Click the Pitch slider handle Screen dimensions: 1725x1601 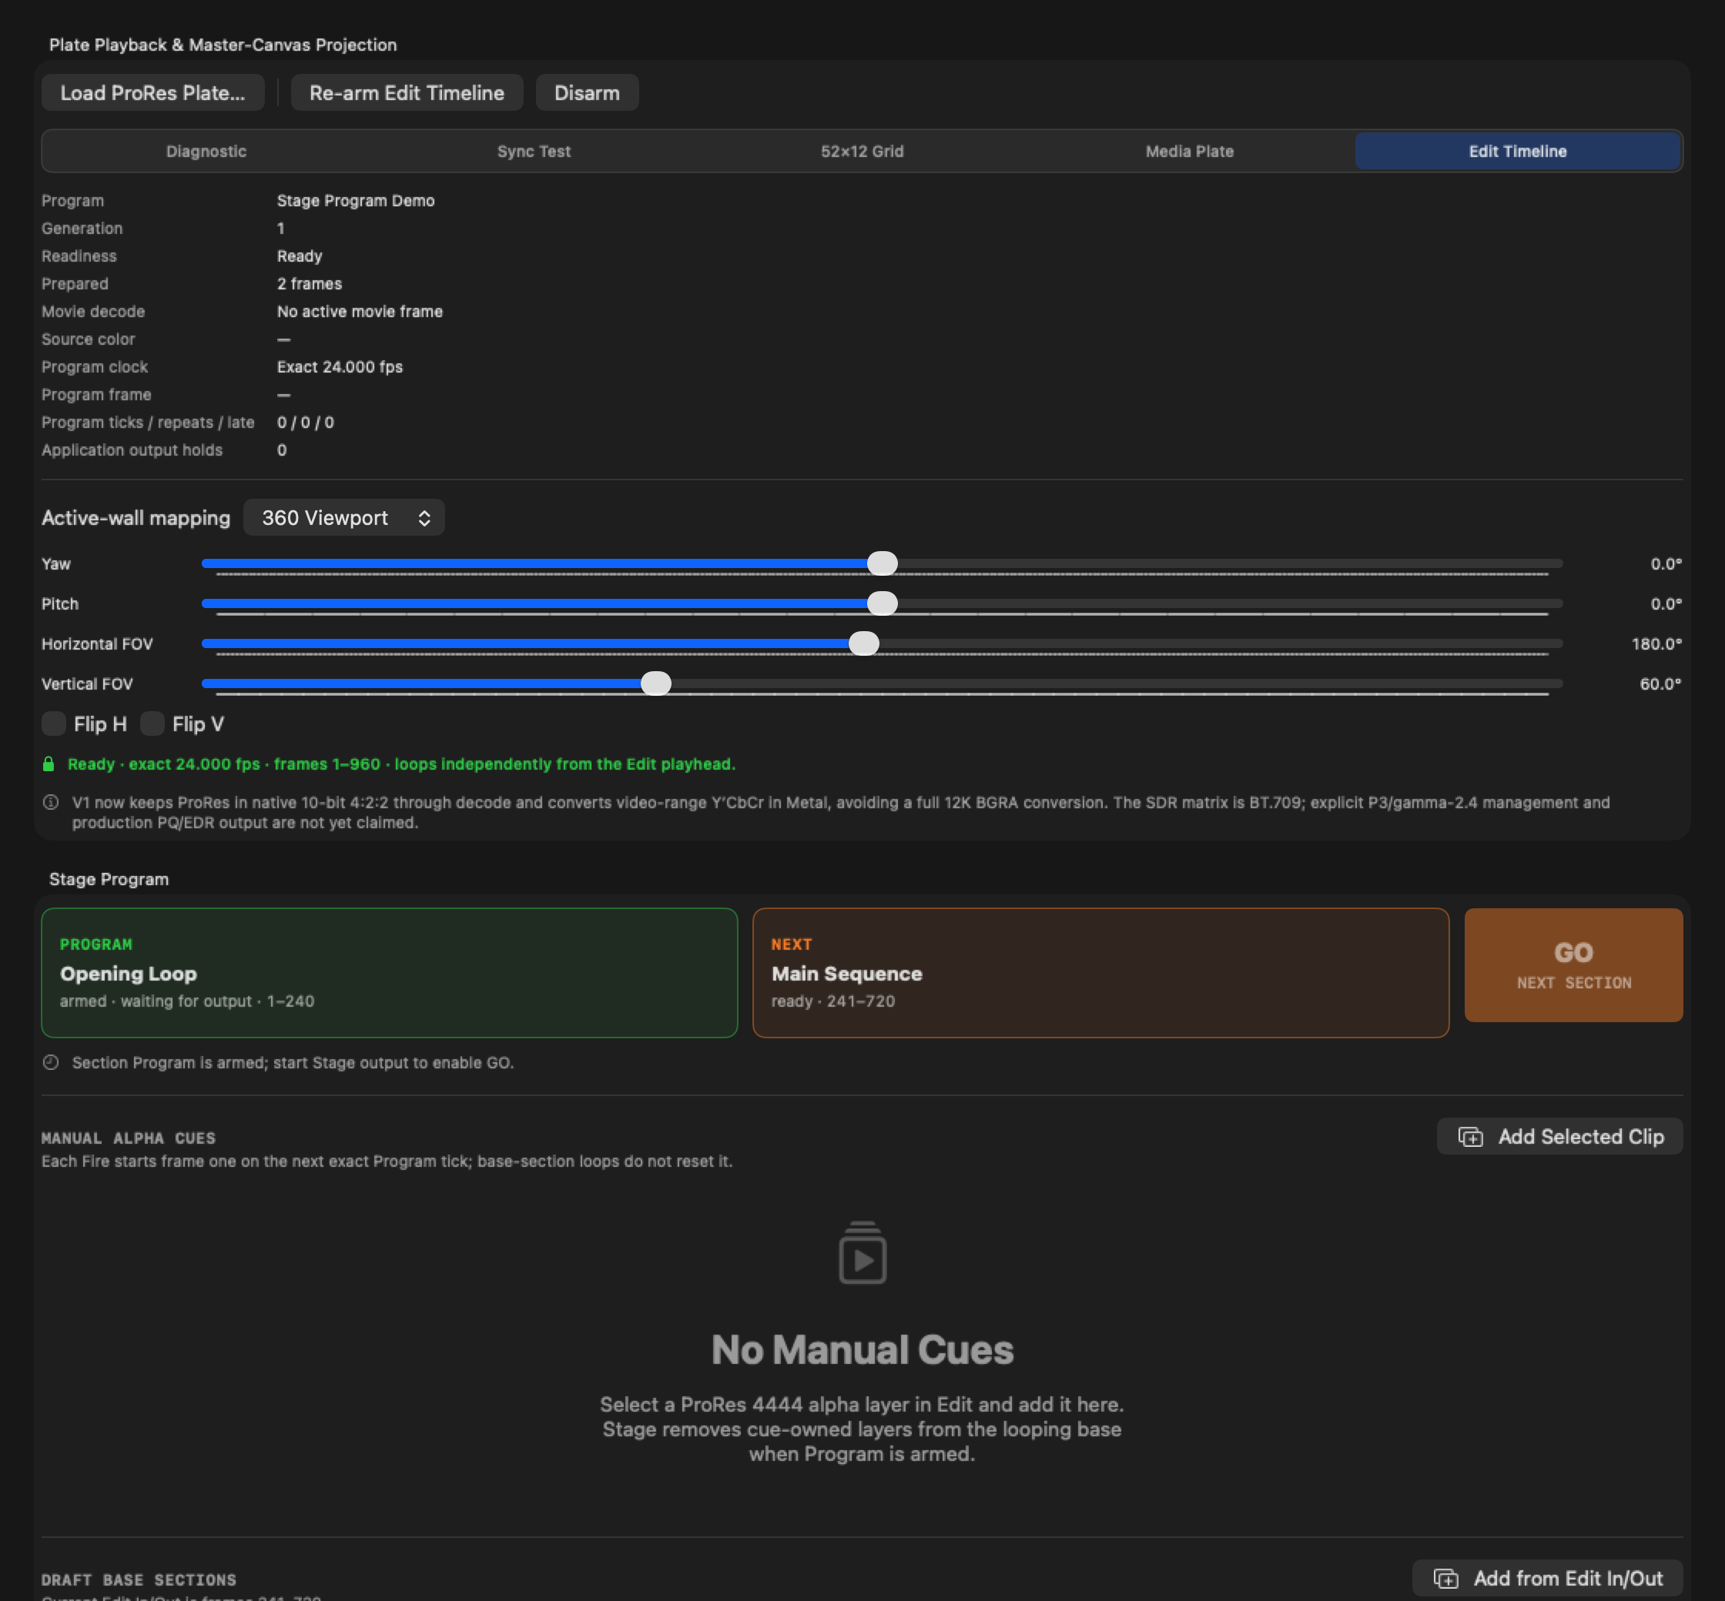pyautogui.click(x=883, y=603)
